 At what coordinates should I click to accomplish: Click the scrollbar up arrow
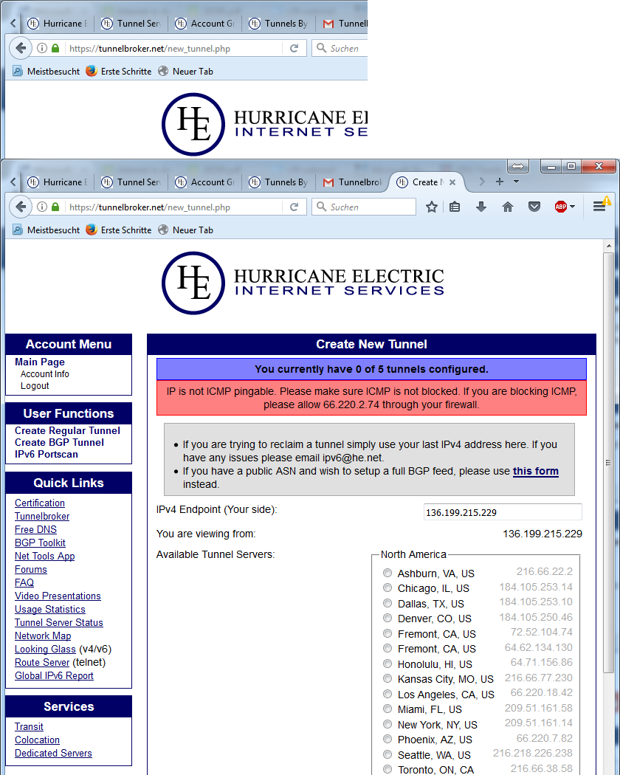pyautogui.click(x=608, y=246)
